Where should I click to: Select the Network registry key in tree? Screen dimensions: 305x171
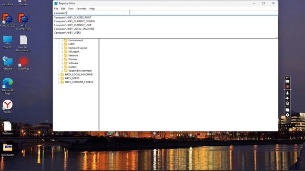[x=73, y=56]
